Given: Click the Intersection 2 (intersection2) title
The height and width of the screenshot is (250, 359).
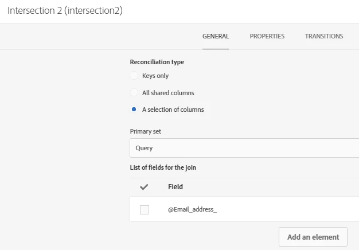Looking at the screenshot, I should click(65, 11).
